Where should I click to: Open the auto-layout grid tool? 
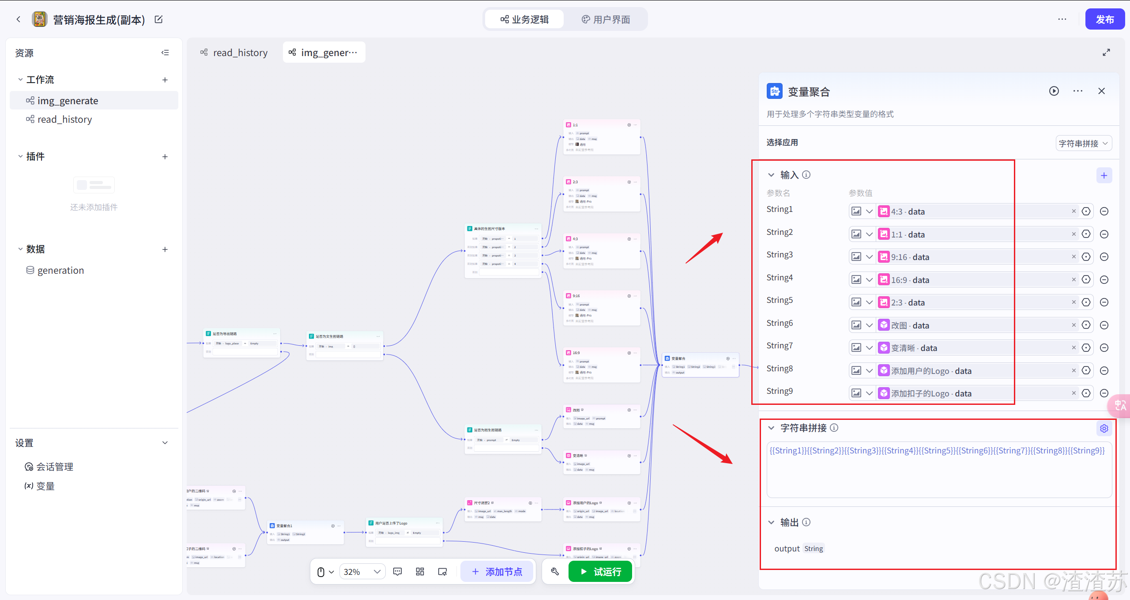[420, 572]
